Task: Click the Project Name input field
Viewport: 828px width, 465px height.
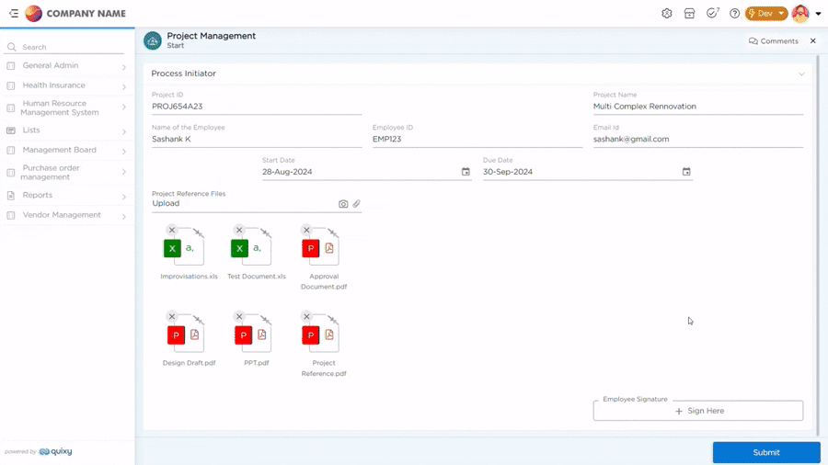Action: (697, 107)
